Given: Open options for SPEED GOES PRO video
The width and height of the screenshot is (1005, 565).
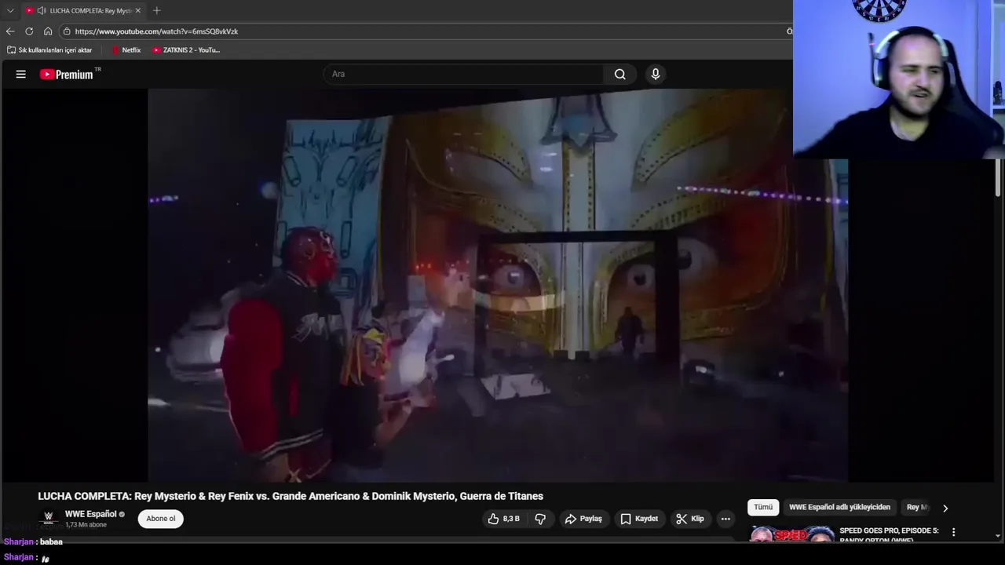Looking at the screenshot, I should 954,532.
